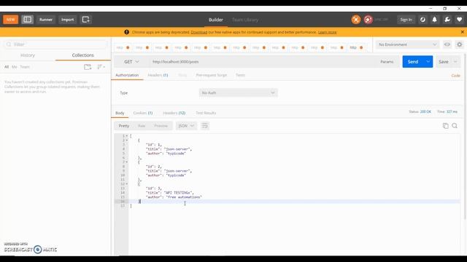This screenshot has width=467, height=262.
Task: Select the Raw view mode
Action: tap(142, 126)
